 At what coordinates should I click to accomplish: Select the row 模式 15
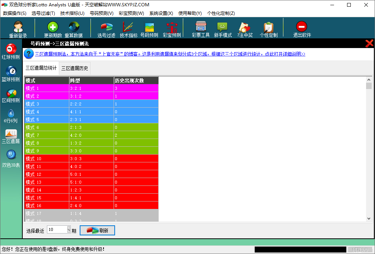coord(91,197)
